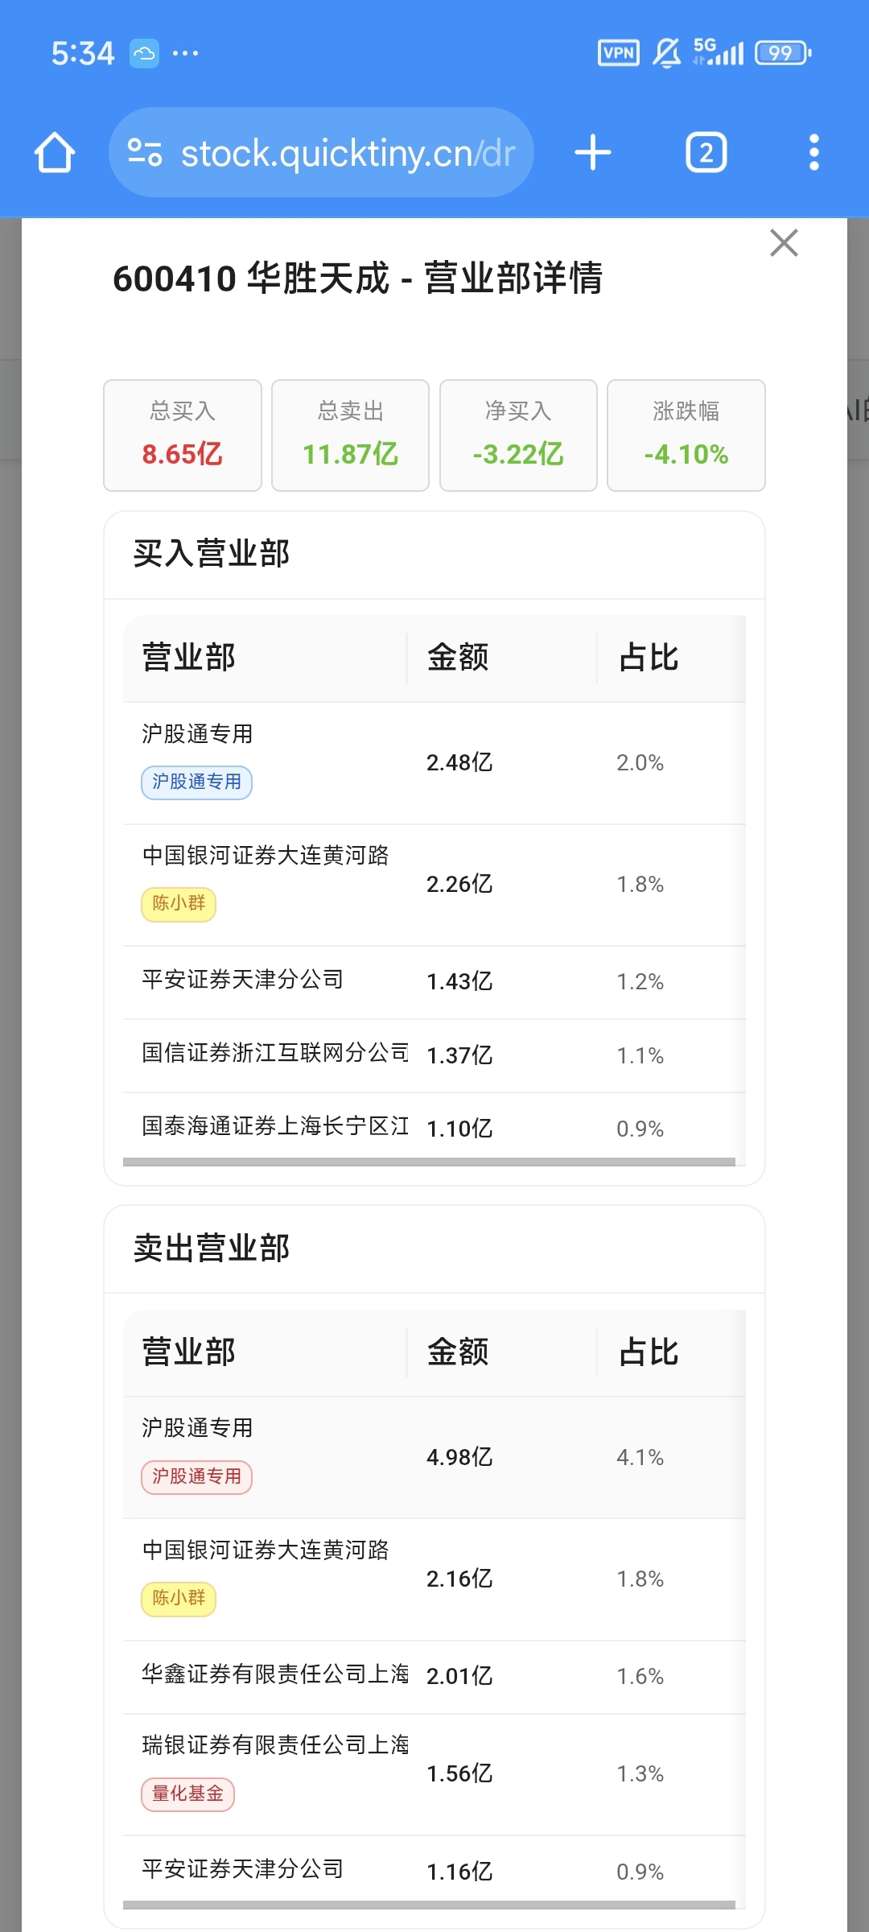Tap the 量化基金 tag under 瑞银证券
The image size is (869, 1932).
pyautogui.click(x=188, y=1794)
